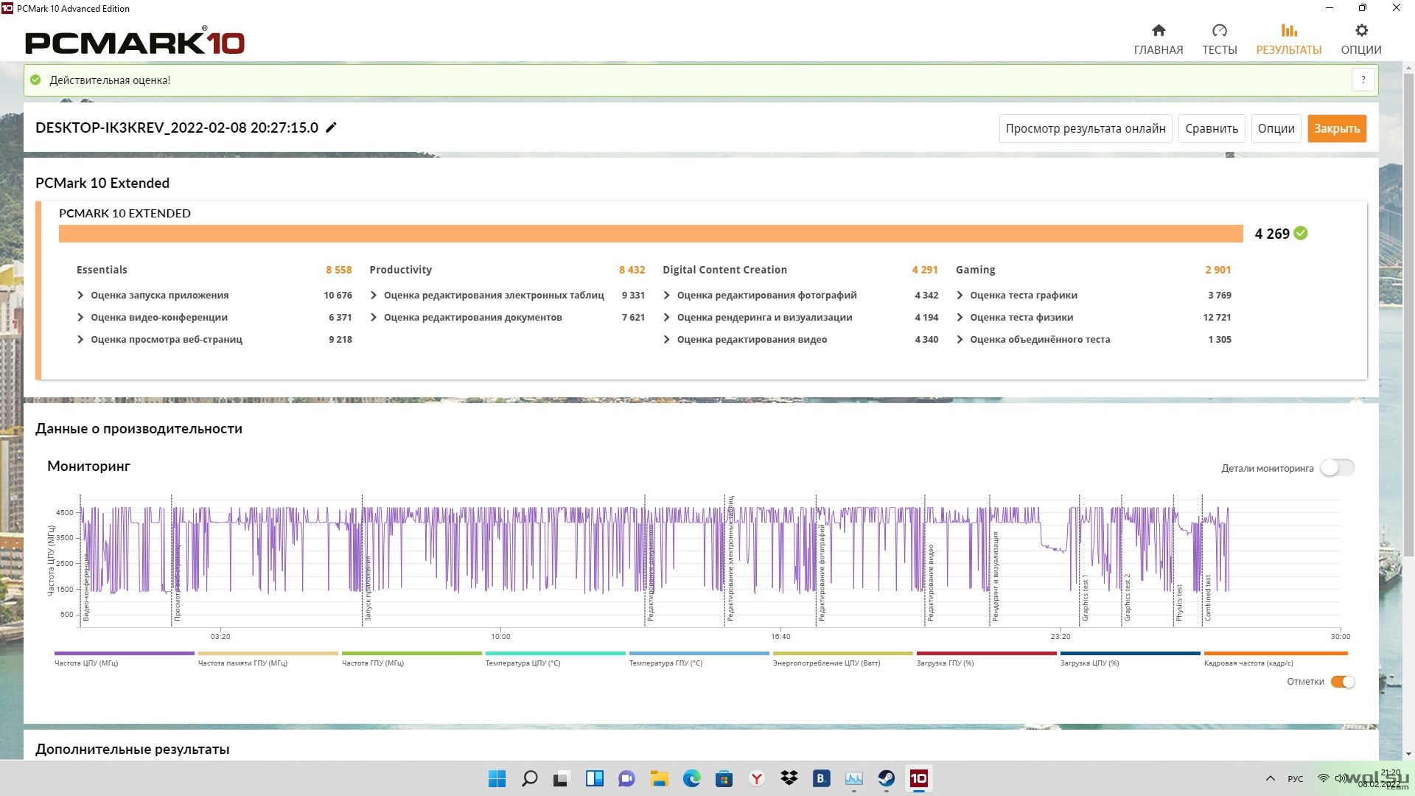Click the PCMark 10 taskbar icon
1415x796 pixels.
tap(919, 778)
